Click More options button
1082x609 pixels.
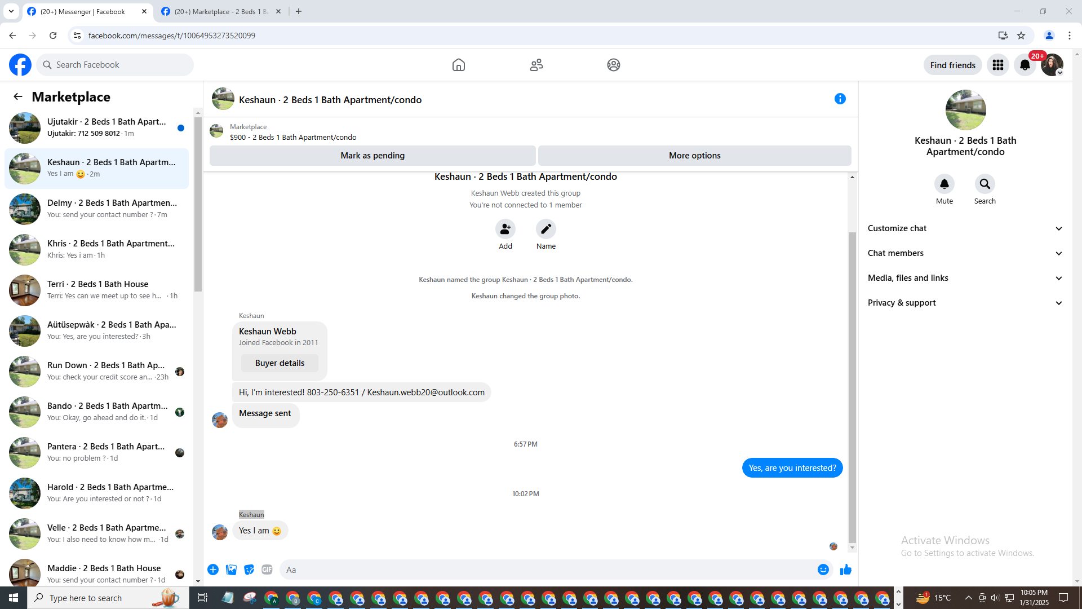tap(695, 156)
